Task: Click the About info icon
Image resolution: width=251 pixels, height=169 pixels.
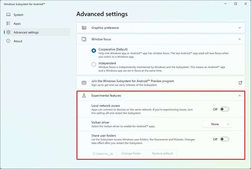Action: pyautogui.click(x=8, y=41)
